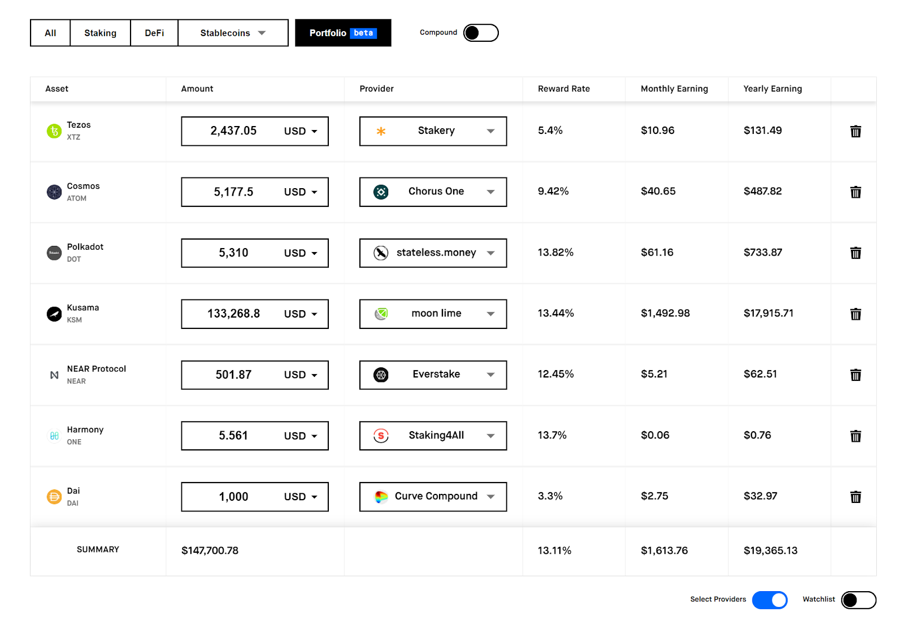Open the Portfolio beta tab
Screen dimensions: 904x629
point(343,33)
